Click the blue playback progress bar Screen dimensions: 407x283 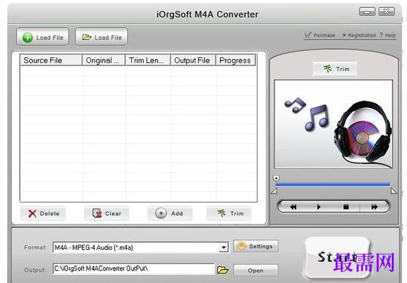(x=332, y=185)
